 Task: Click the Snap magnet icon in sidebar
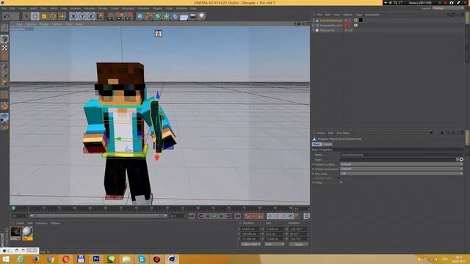[x=4, y=106]
